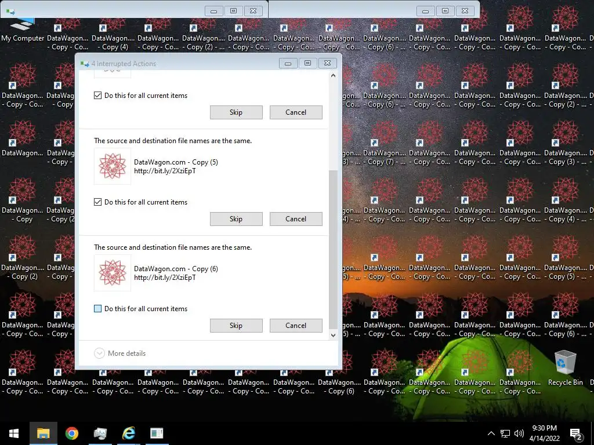This screenshot has height=445, width=594.
Task: Open the clock showing 9:30 PM
Action: click(x=544, y=433)
